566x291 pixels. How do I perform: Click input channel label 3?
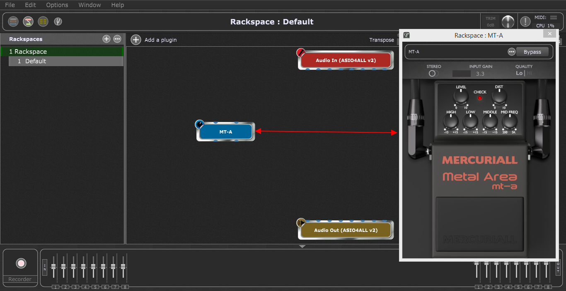(x=75, y=287)
